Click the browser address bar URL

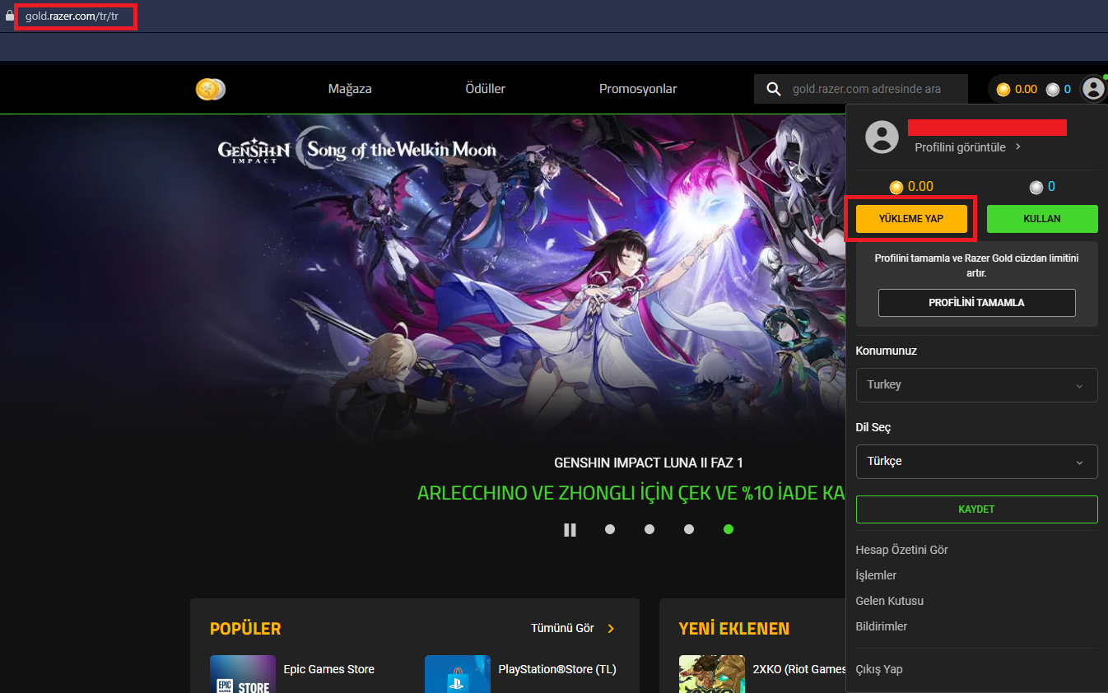pyautogui.click(x=72, y=16)
